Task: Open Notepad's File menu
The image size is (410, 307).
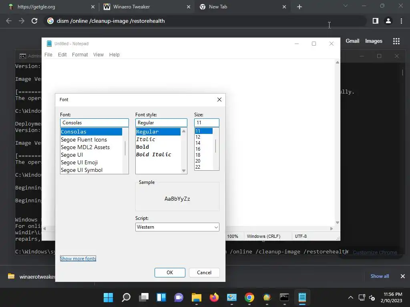Action: 48,54
